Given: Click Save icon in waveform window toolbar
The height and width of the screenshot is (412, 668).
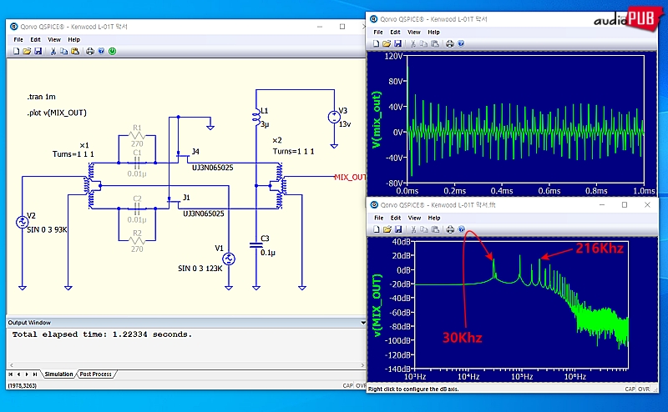Looking at the screenshot, I should coord(398,44).
